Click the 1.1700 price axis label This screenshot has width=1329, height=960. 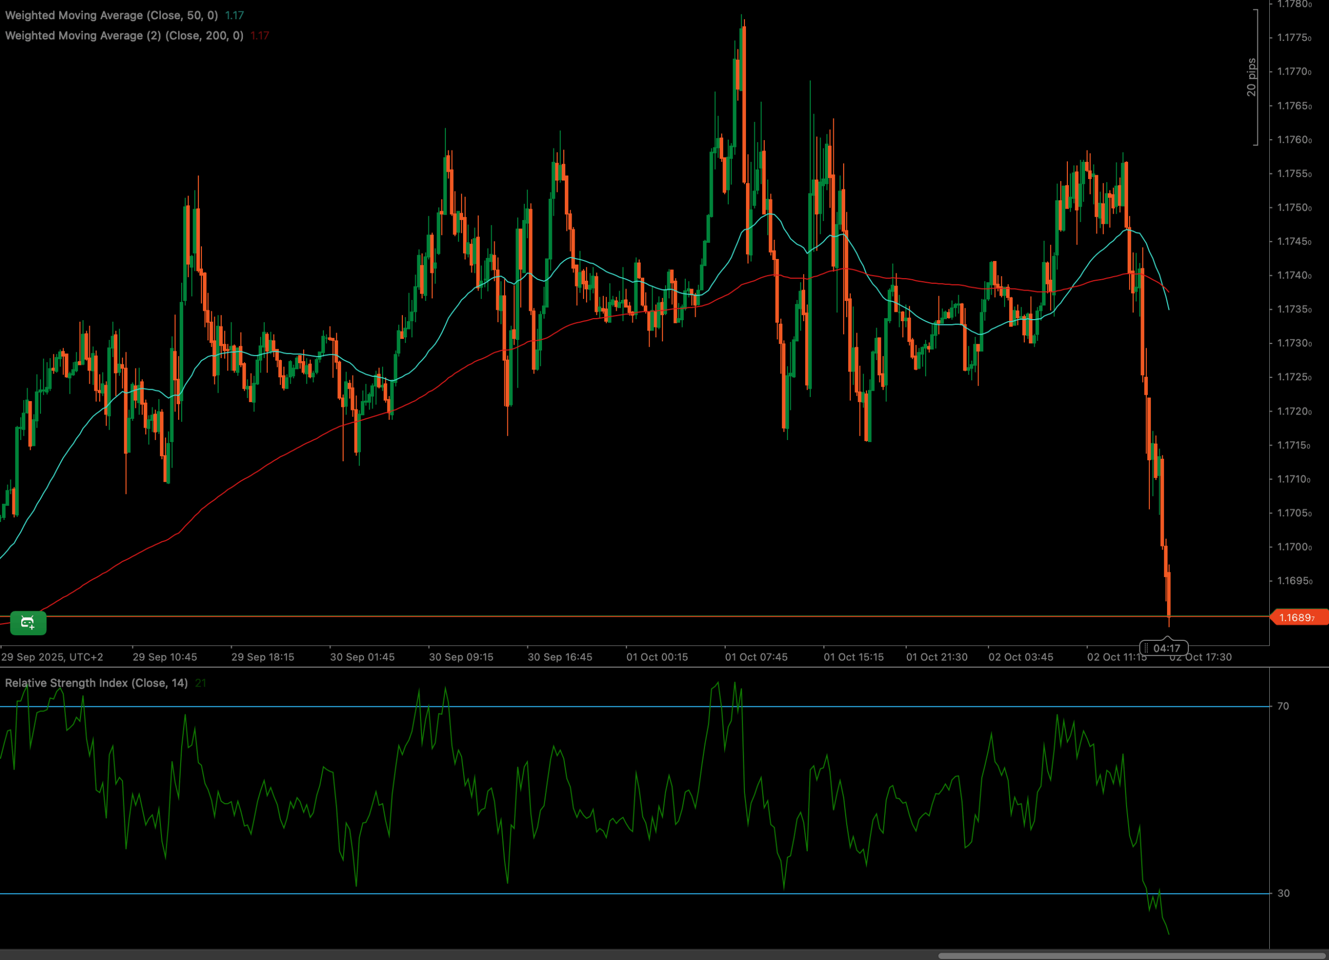click(x=1294, y=547)
